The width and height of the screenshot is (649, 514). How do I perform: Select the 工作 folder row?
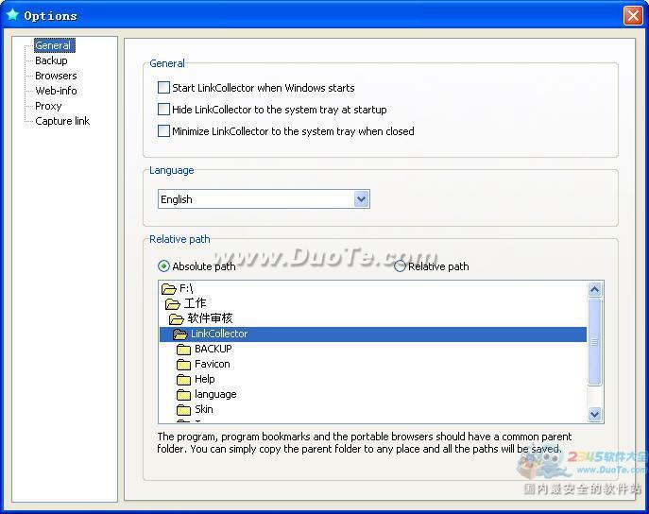373,303
